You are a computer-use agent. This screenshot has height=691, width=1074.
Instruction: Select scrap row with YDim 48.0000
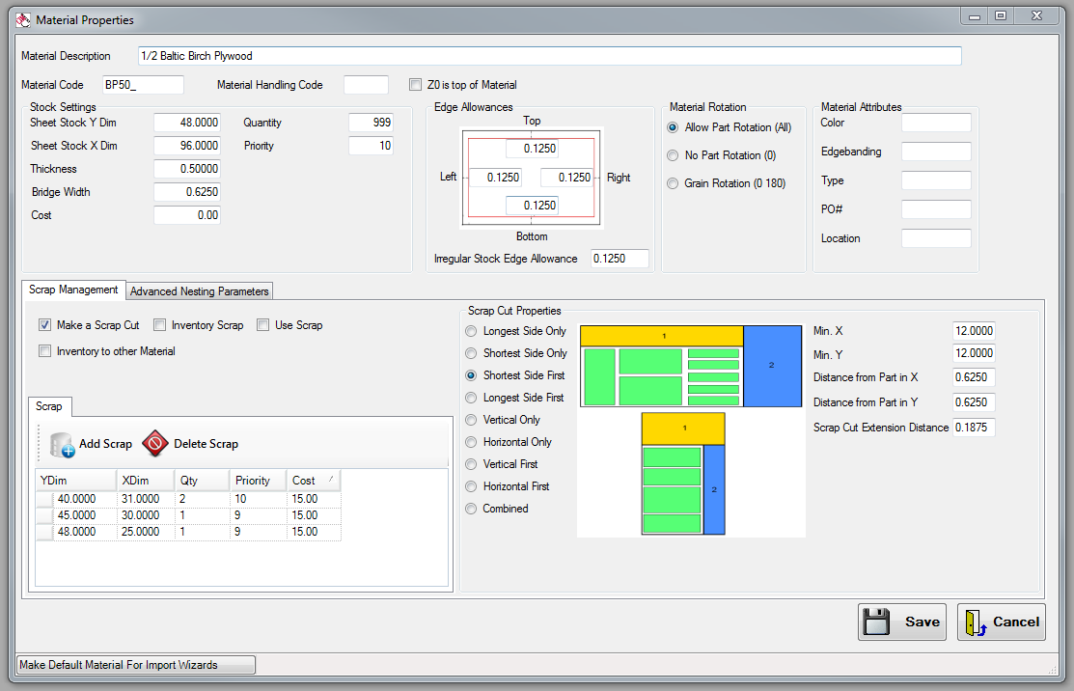click(x=188, y=532)
